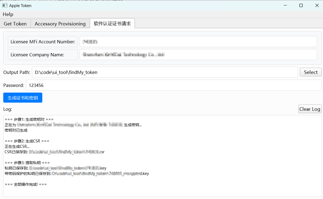Minimize the Apple Token window

285,5
